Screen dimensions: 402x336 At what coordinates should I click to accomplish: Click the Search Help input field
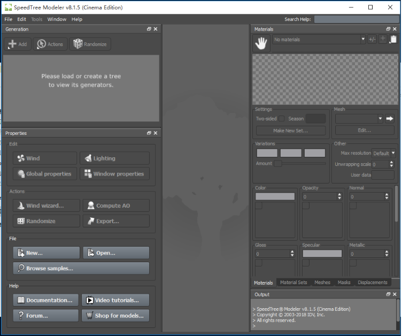[x=357, y=19]
